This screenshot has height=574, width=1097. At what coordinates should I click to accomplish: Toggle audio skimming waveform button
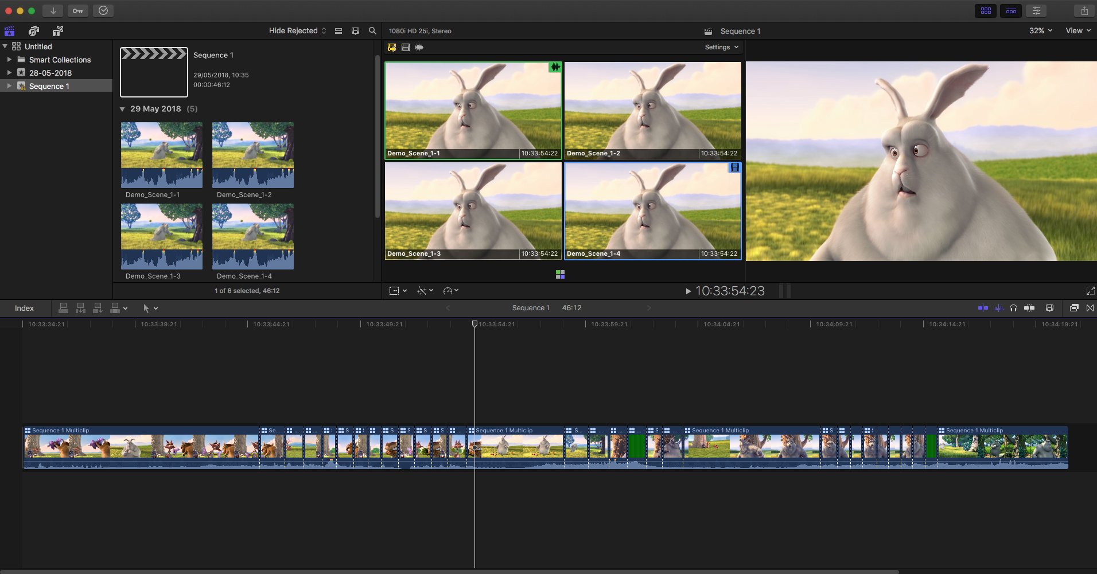[x=998, y=308]
